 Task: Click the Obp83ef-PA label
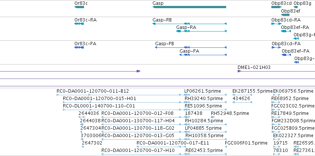click(295, 51)
